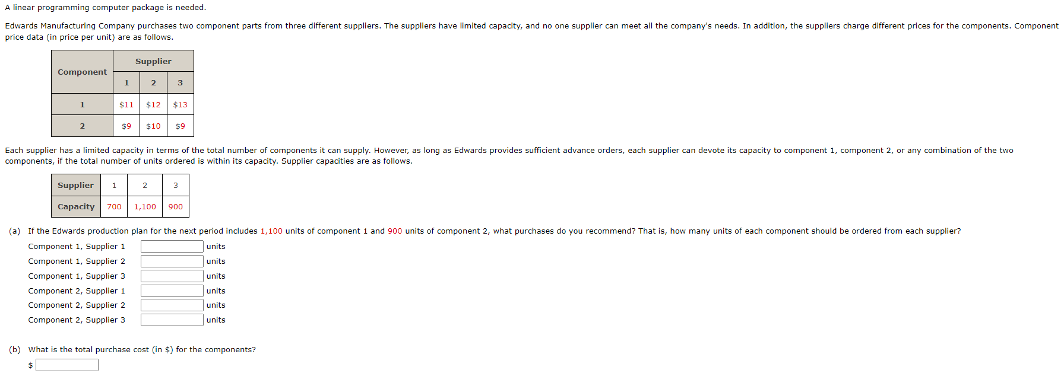Click the Component 2, Supplier 2 units input field
The height and width of the screenshot is (386, 1064).
tap(171, 305)
